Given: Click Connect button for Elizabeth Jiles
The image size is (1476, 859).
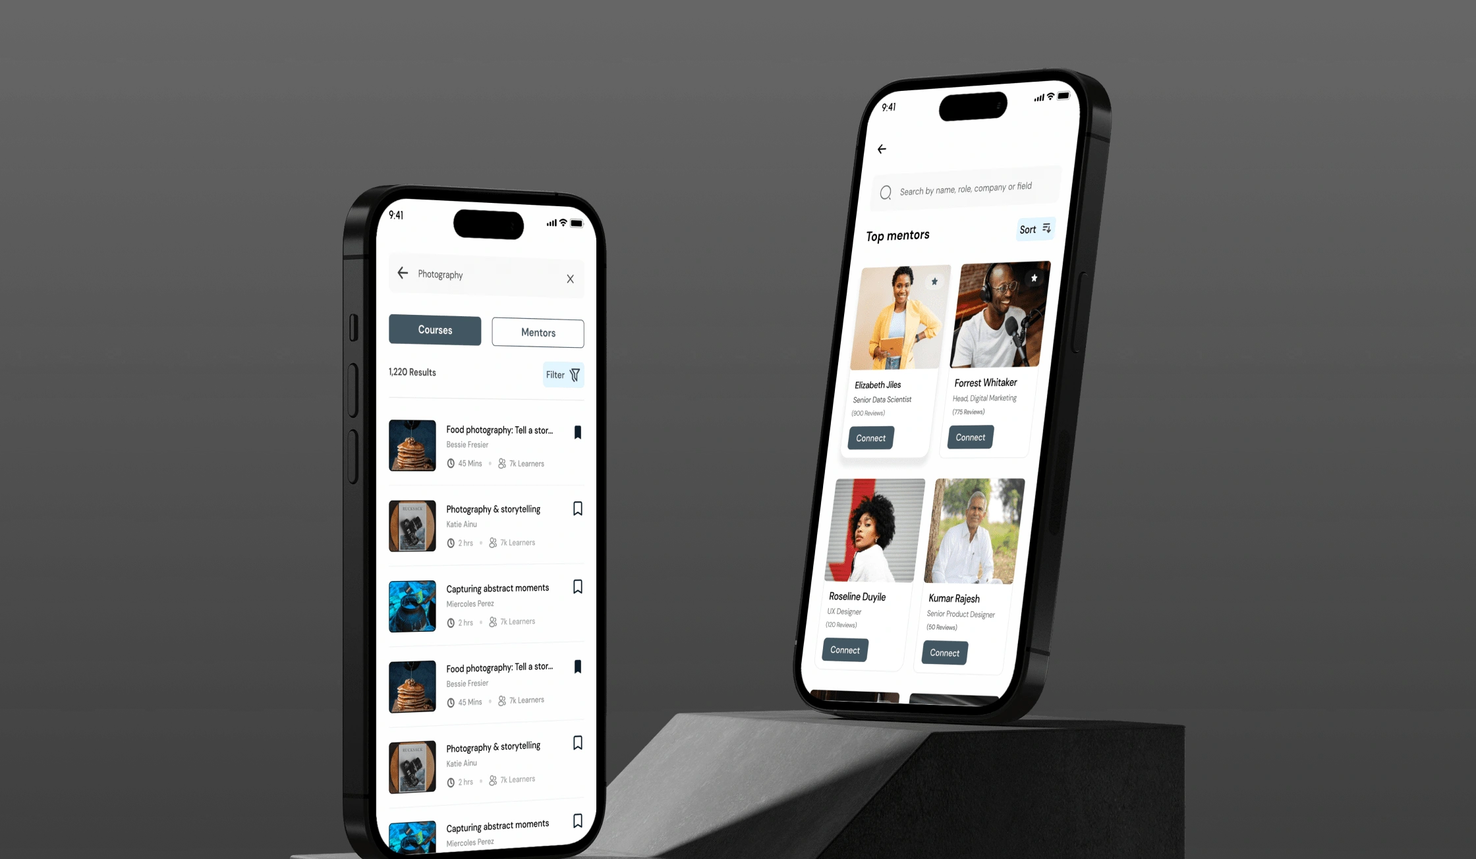Looking at the screenshot, I should [870, 437].
